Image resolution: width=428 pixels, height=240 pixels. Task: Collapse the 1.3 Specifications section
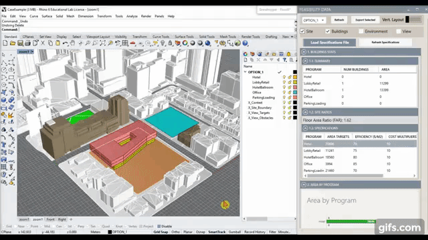point(305,128)
